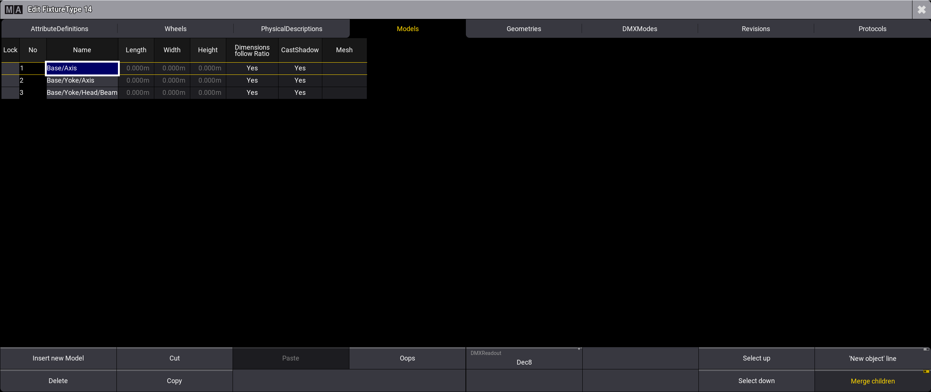Image resolution: width=931 pixels, height=392 pixels.
Task: Toggle the Merge children option
Action: tap(872, 381)
